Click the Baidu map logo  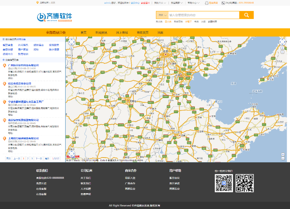click(x=73, y=157)
